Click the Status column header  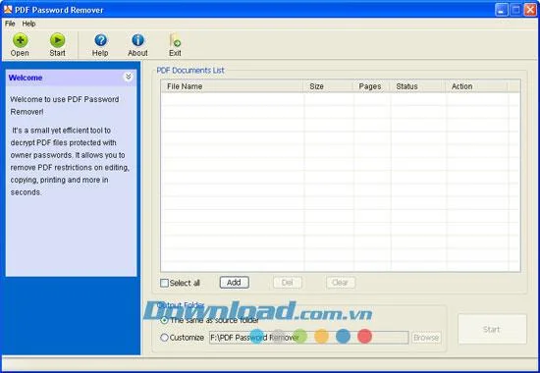coord(417,86)
